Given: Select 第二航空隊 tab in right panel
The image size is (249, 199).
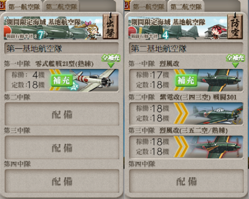Looking at the screenshot, I should click(x=186, y=7).
